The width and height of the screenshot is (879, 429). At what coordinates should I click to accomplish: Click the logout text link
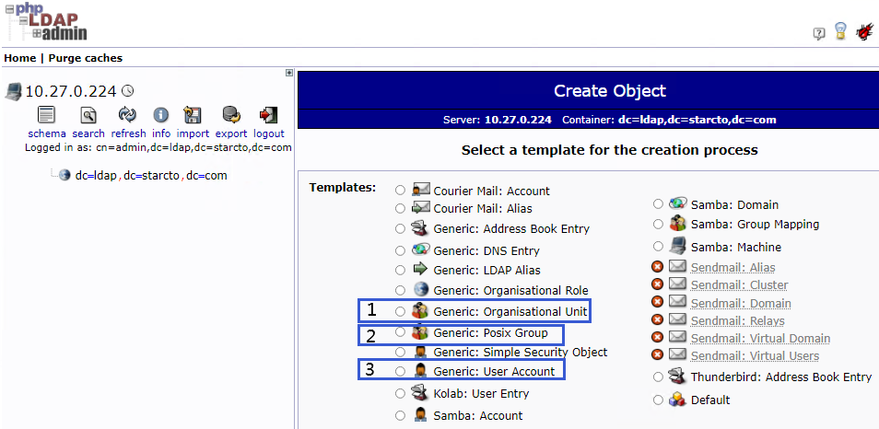pyautogui.click(x=269, y=133)
